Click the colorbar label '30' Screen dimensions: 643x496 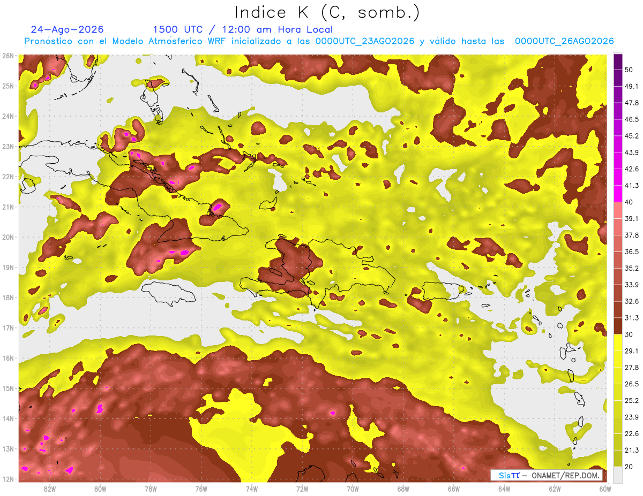pos(629,334)
